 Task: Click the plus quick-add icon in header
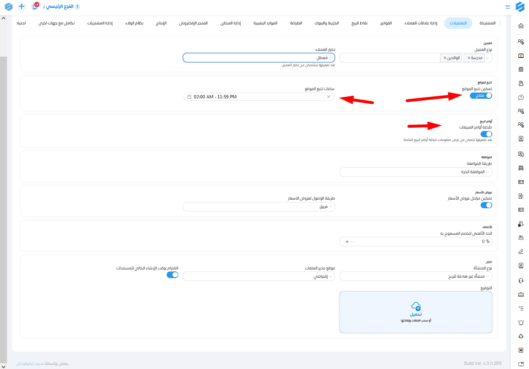22,7
